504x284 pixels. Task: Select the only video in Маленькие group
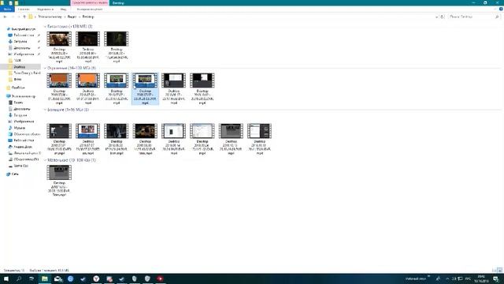59,181
